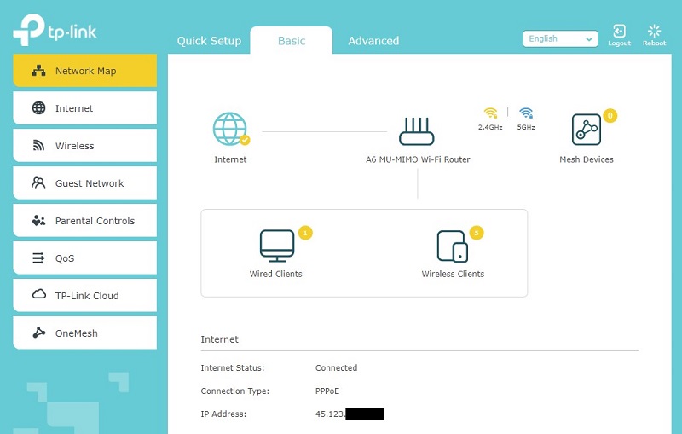
Task: Select the A6 MU-MIMO router icon
Action: [x=417, y=130]
